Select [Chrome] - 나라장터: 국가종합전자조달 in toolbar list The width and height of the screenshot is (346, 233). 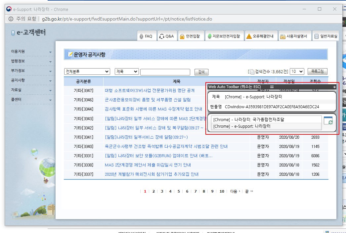[x=266, y=120]
